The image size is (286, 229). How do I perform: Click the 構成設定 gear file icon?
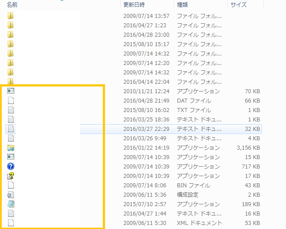pos(11,194)
